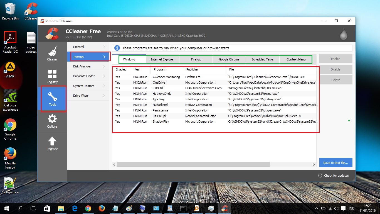Open Windows Store from taskbar
380x214 pixels.
47,208
